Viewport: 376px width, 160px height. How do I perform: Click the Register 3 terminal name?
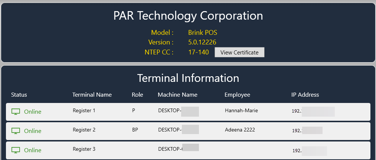(84, 149)
